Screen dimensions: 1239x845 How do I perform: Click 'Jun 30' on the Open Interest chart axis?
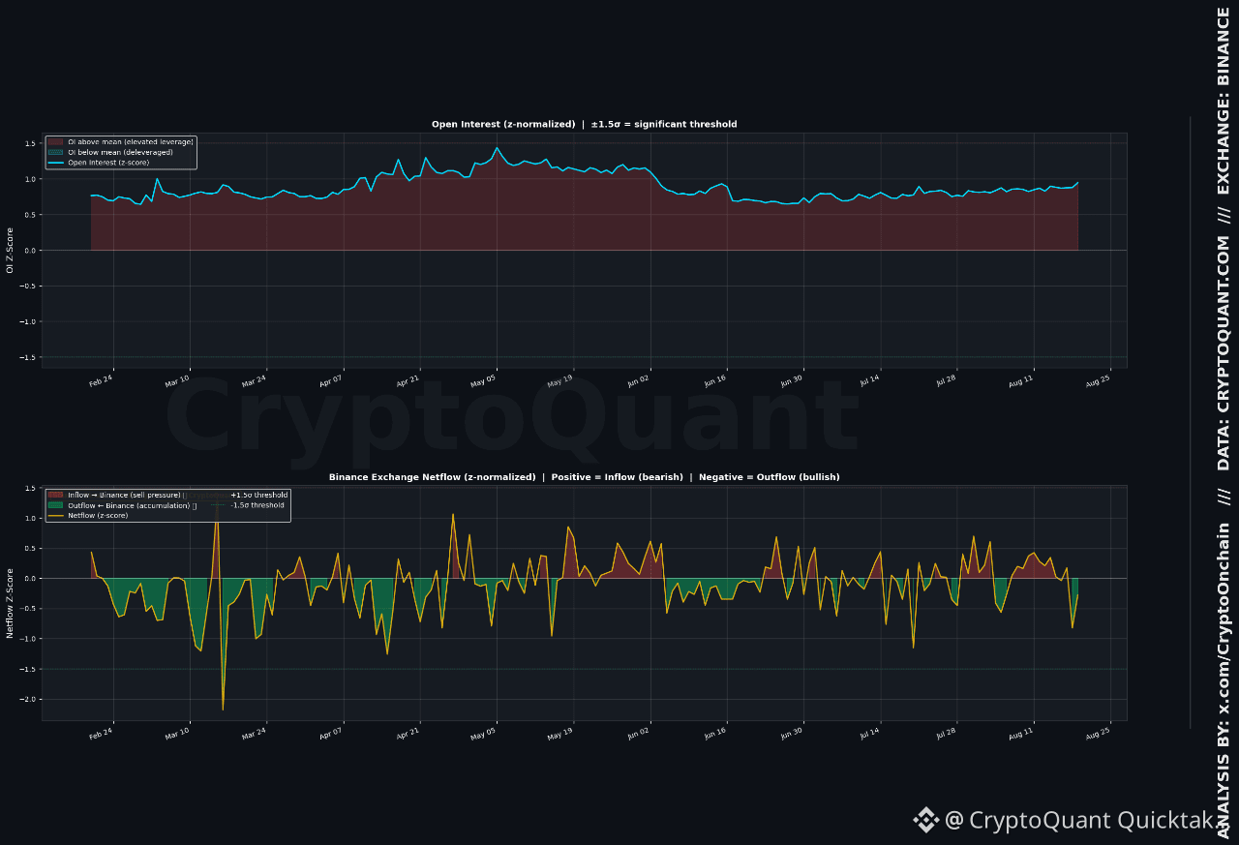point(791,380)
